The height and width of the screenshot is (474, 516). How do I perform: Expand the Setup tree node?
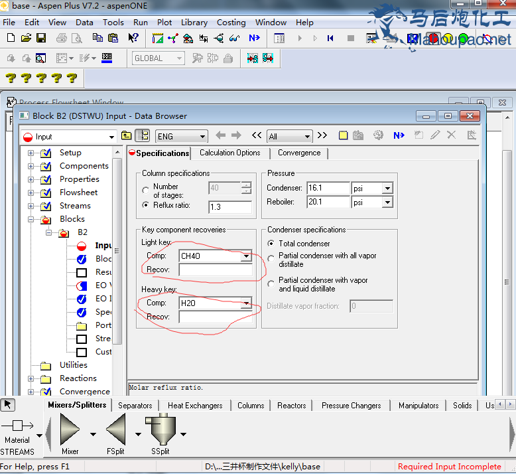[x=31, y=153]
